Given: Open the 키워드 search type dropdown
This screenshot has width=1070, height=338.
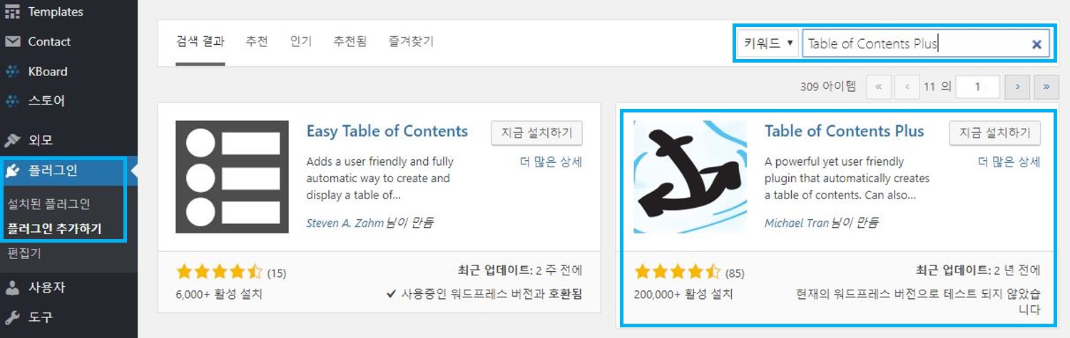Looking at the screenshot, I should coord(768,43).
